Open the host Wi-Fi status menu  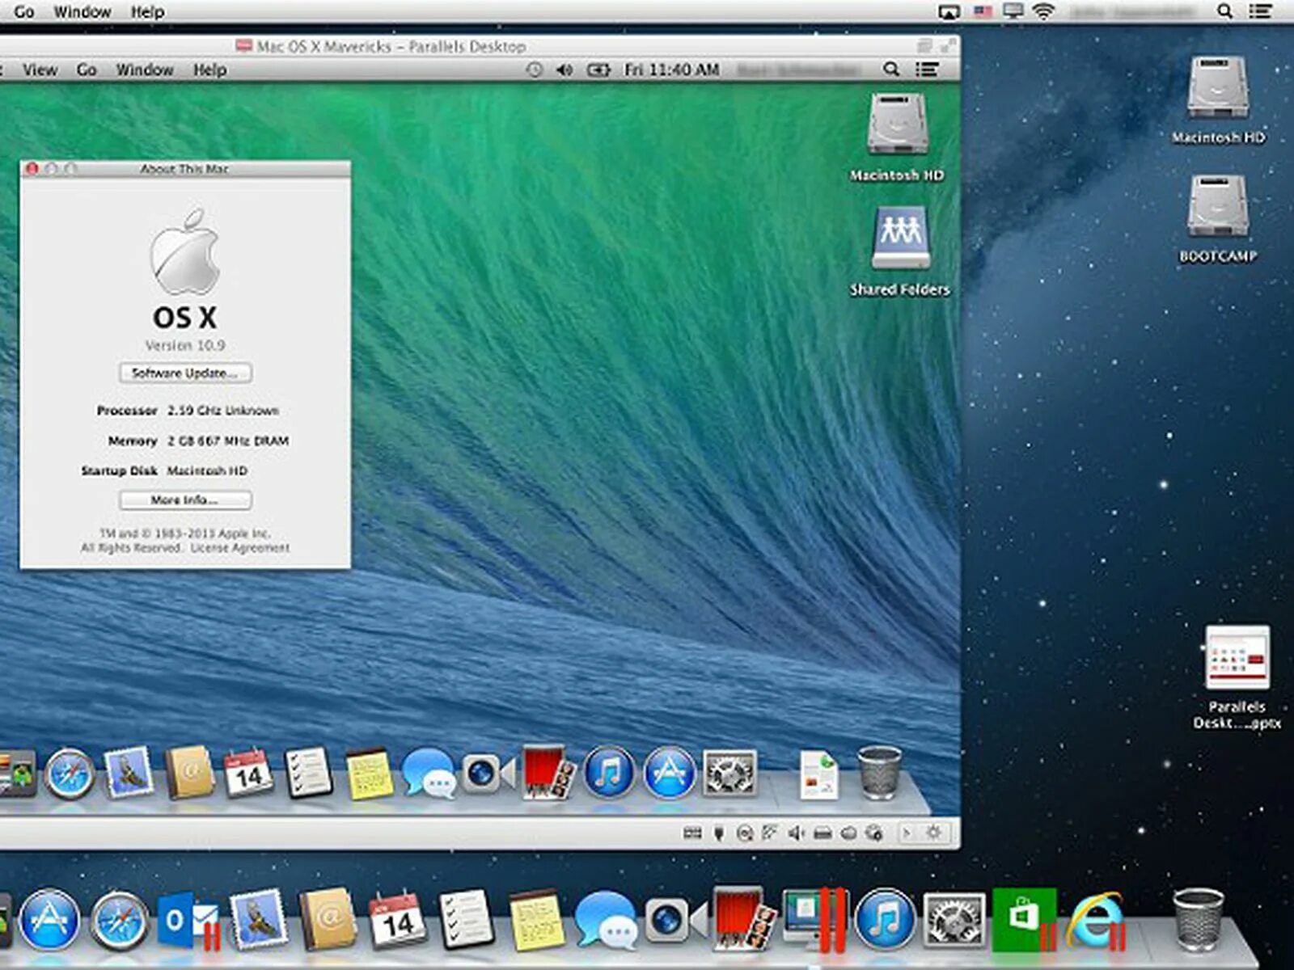1044,11
